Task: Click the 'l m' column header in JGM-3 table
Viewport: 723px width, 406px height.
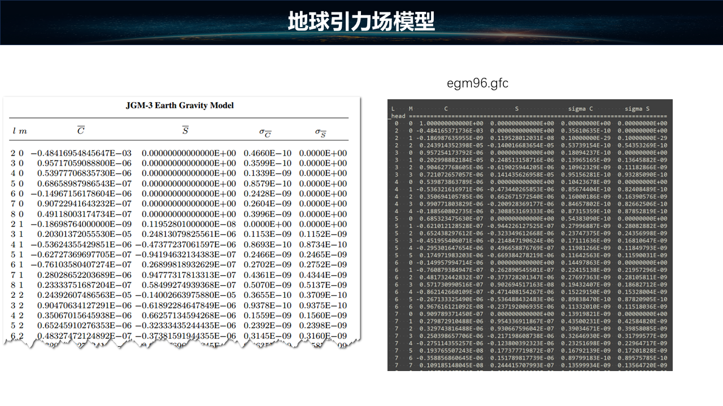Action: (x=19, y=131)
